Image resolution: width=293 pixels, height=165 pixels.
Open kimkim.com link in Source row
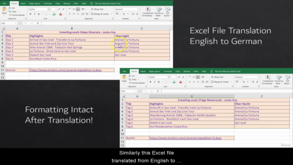65,70
